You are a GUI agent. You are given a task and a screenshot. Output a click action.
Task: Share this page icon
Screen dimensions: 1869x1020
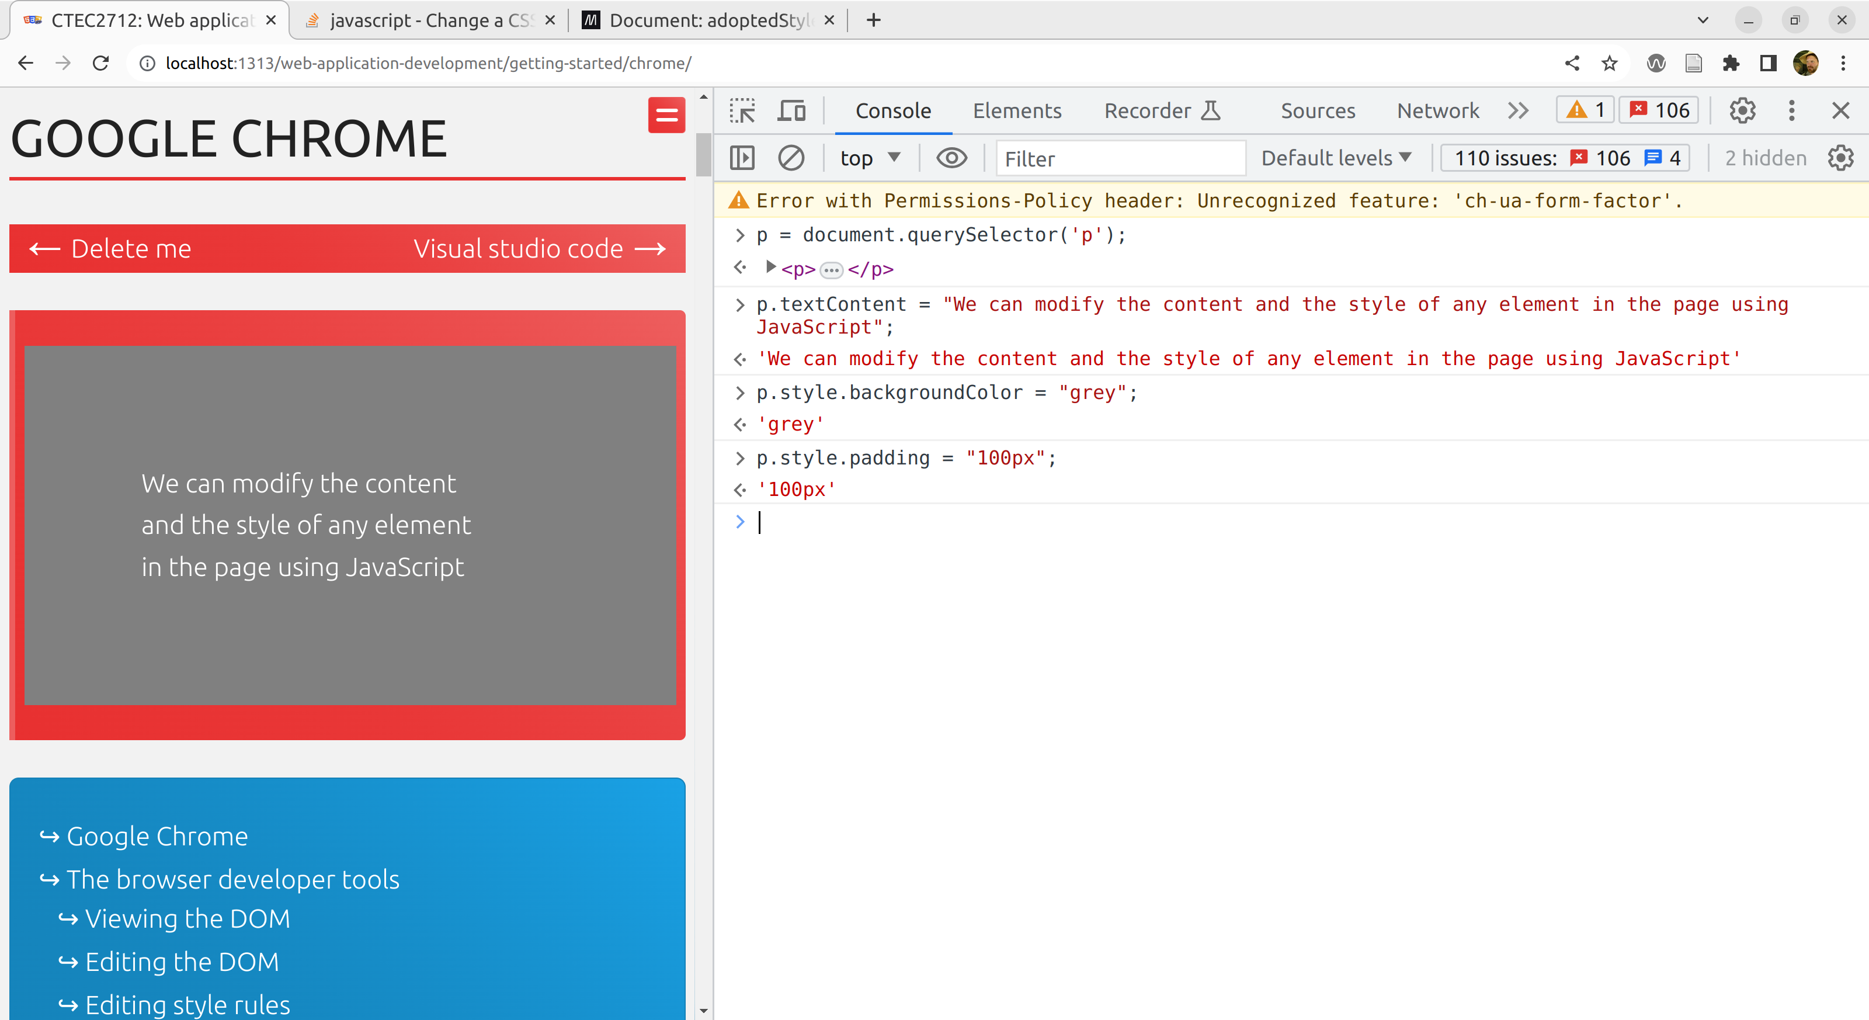pyautogui.click(x=1572, y=63)
